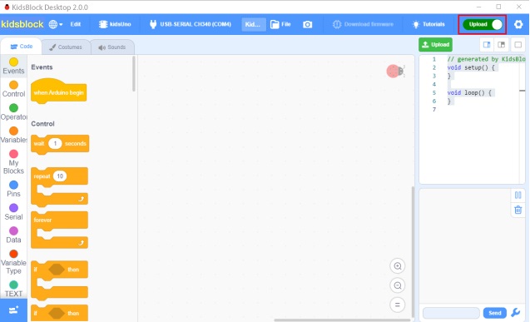
Task: Open the settings gear menu
Action: coord(518,24)
